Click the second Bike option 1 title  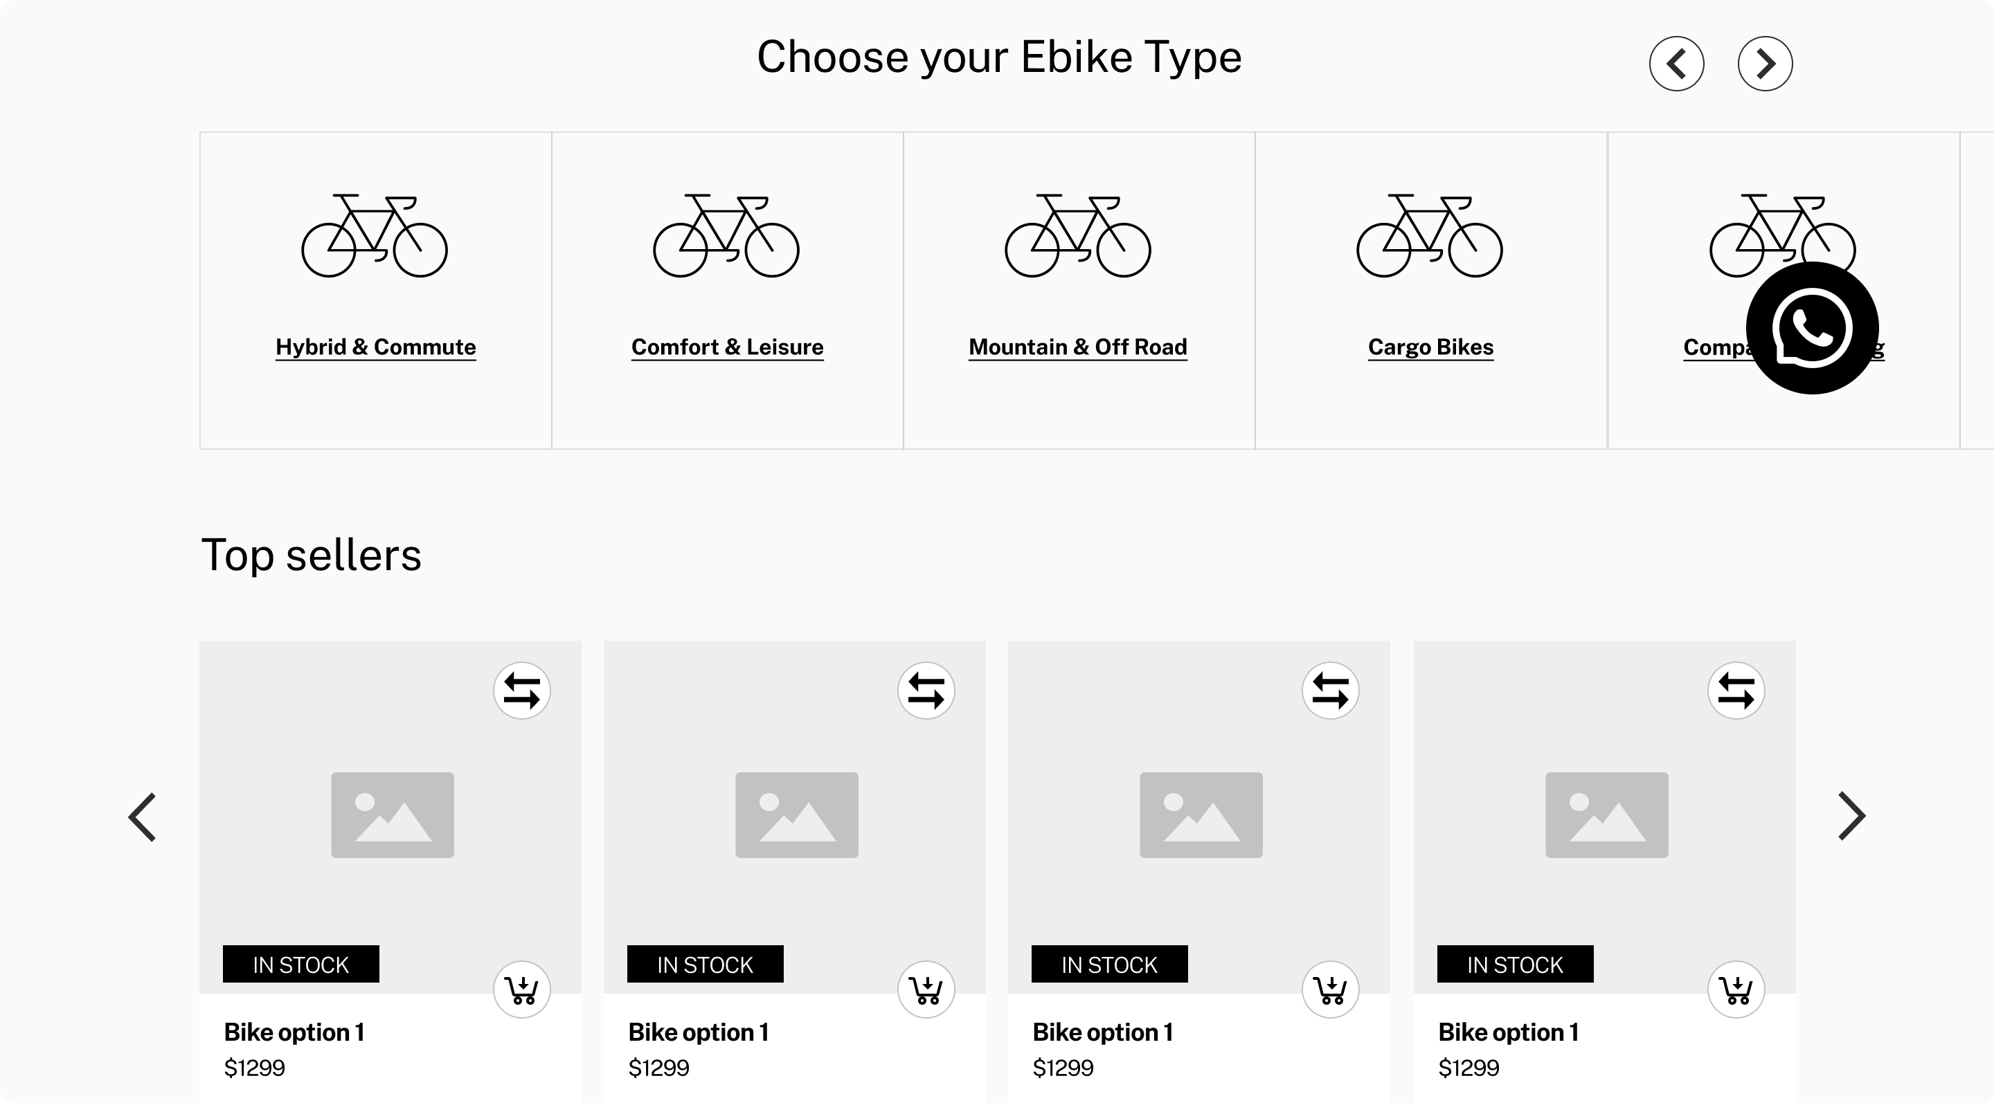click(x=698, y=1032)
